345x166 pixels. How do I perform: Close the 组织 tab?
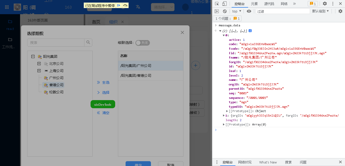click(123, 22)
